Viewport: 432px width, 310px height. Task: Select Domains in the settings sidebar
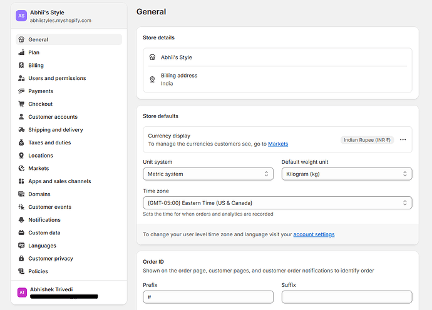39,194
